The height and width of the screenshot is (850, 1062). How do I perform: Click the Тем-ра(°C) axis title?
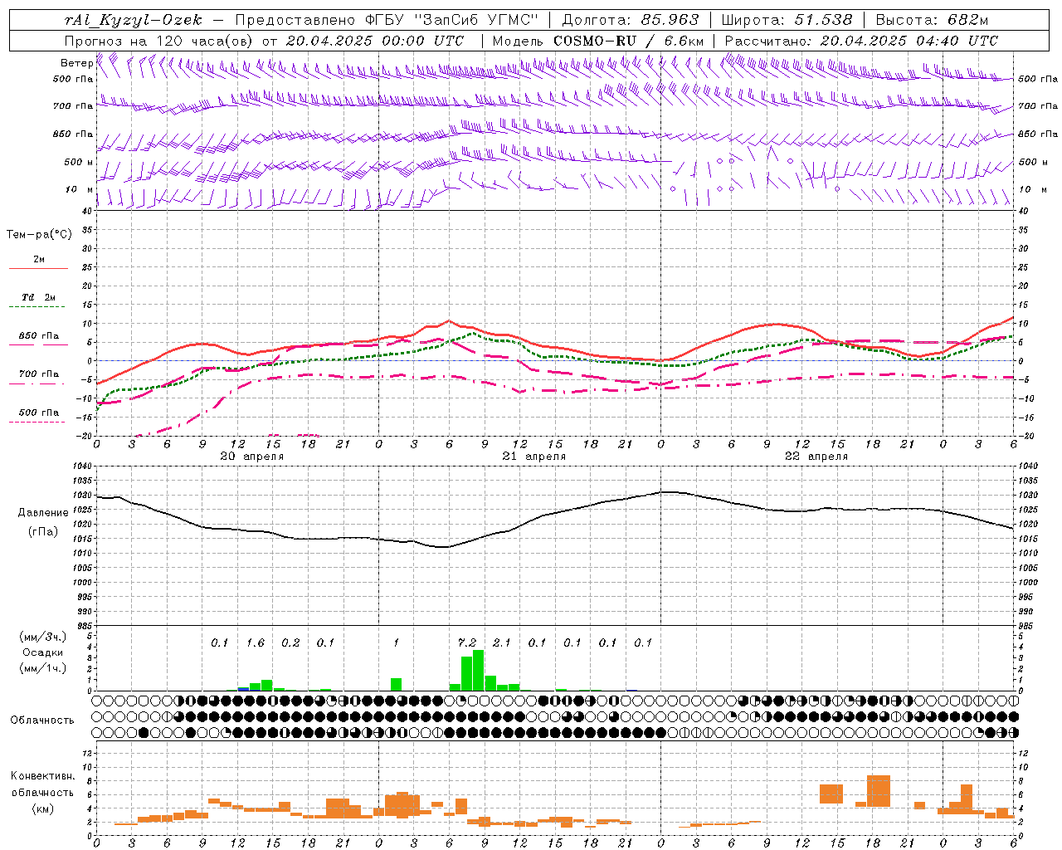[39, 235]
